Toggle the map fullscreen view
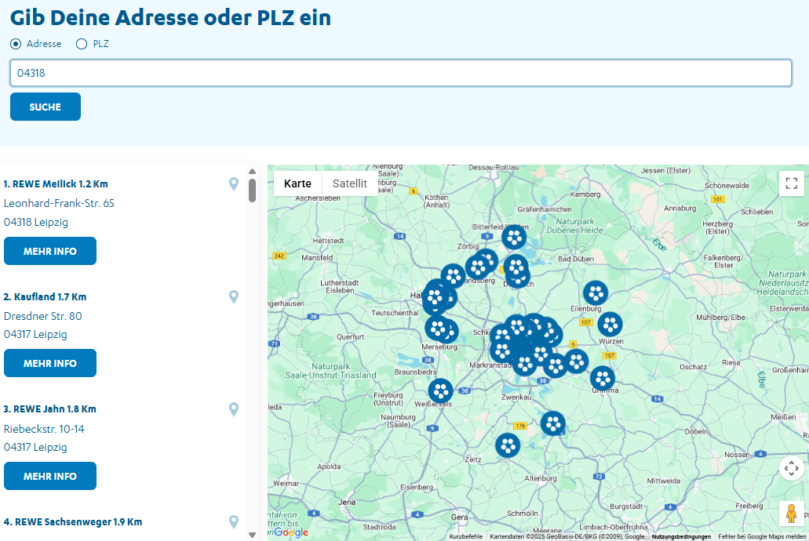 click(792, 183)
